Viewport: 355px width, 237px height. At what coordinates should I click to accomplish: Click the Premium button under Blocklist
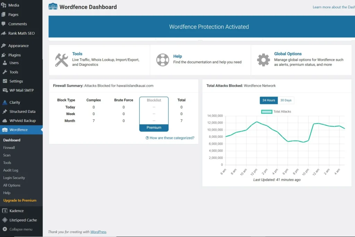pyautogui.click(x=154, y=128)
